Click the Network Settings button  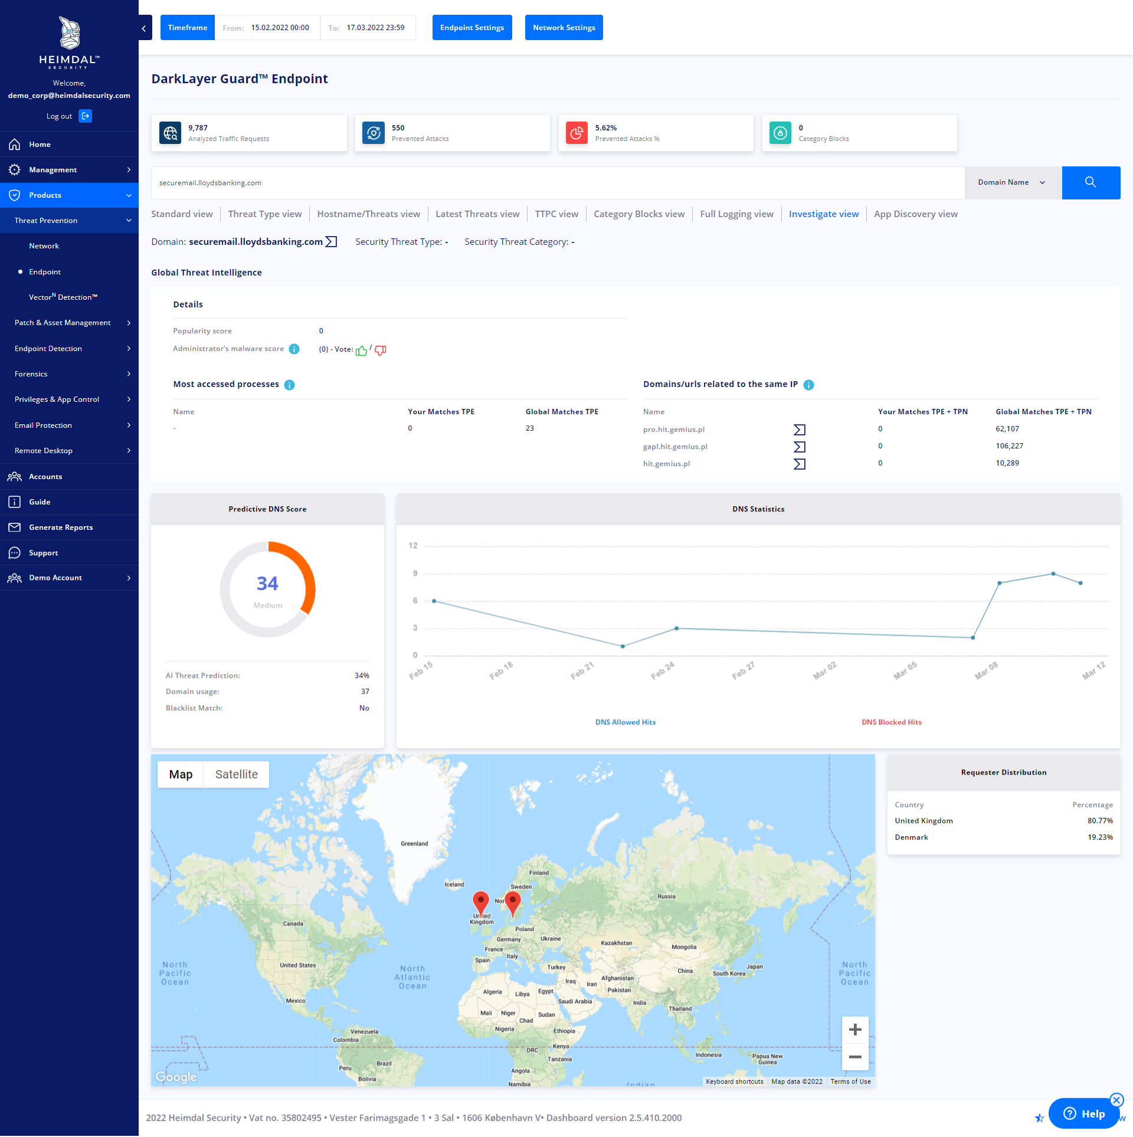(x=564, y=27)
